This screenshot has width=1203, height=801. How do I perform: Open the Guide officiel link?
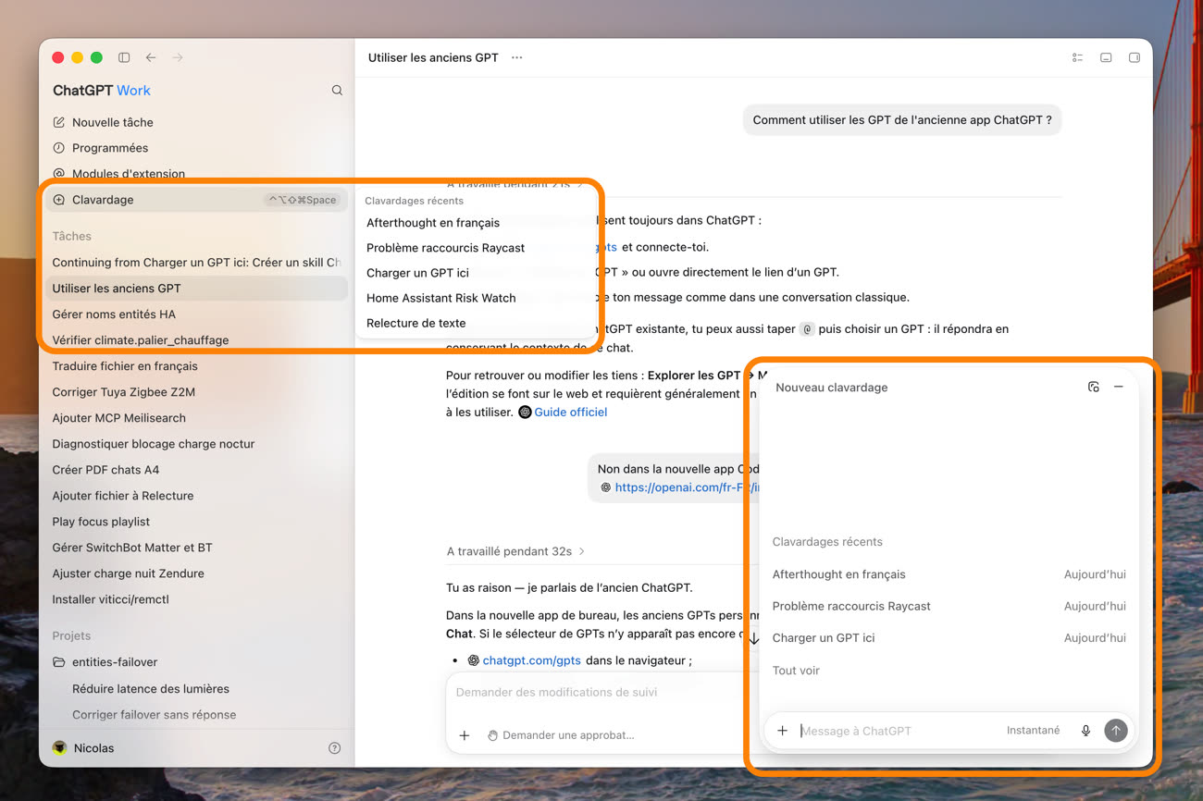[570, 413]
